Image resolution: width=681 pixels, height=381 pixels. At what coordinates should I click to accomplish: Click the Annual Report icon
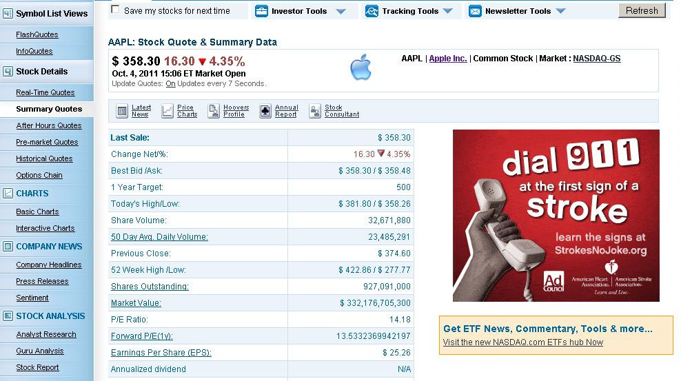(265, 111)
